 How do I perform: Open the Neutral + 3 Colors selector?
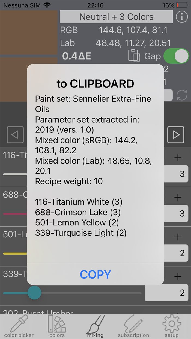pyautogui.click(x=116, y=17)
